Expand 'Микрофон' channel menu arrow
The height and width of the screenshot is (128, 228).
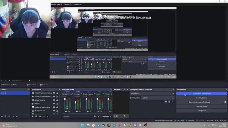click(82, 94)
